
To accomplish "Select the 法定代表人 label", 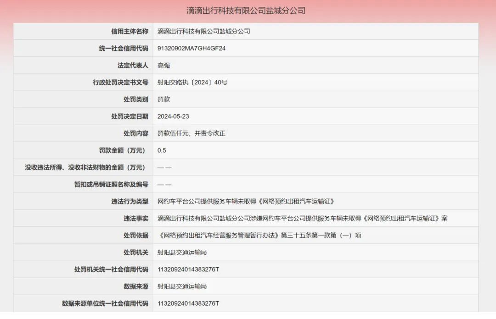I will pyautogui.click(x=133, y=66).
